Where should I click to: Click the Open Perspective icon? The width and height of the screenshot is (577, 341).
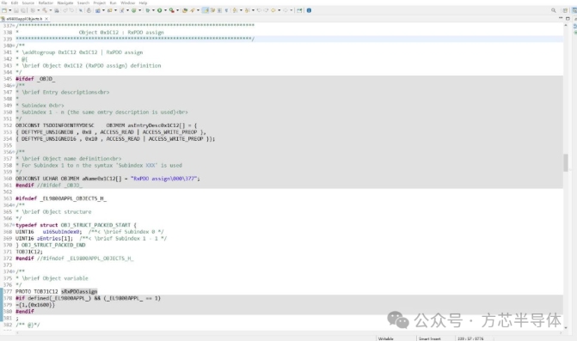tap(565, 10)
